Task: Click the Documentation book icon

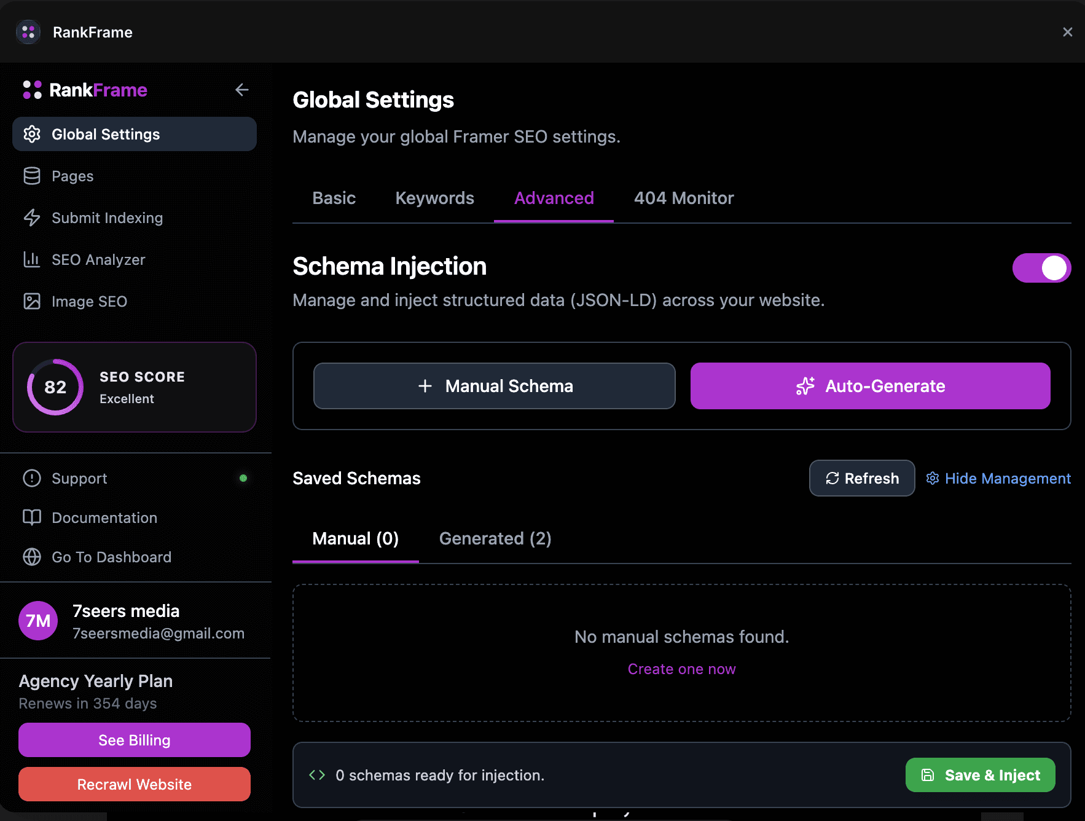Action: pos(32,517)
